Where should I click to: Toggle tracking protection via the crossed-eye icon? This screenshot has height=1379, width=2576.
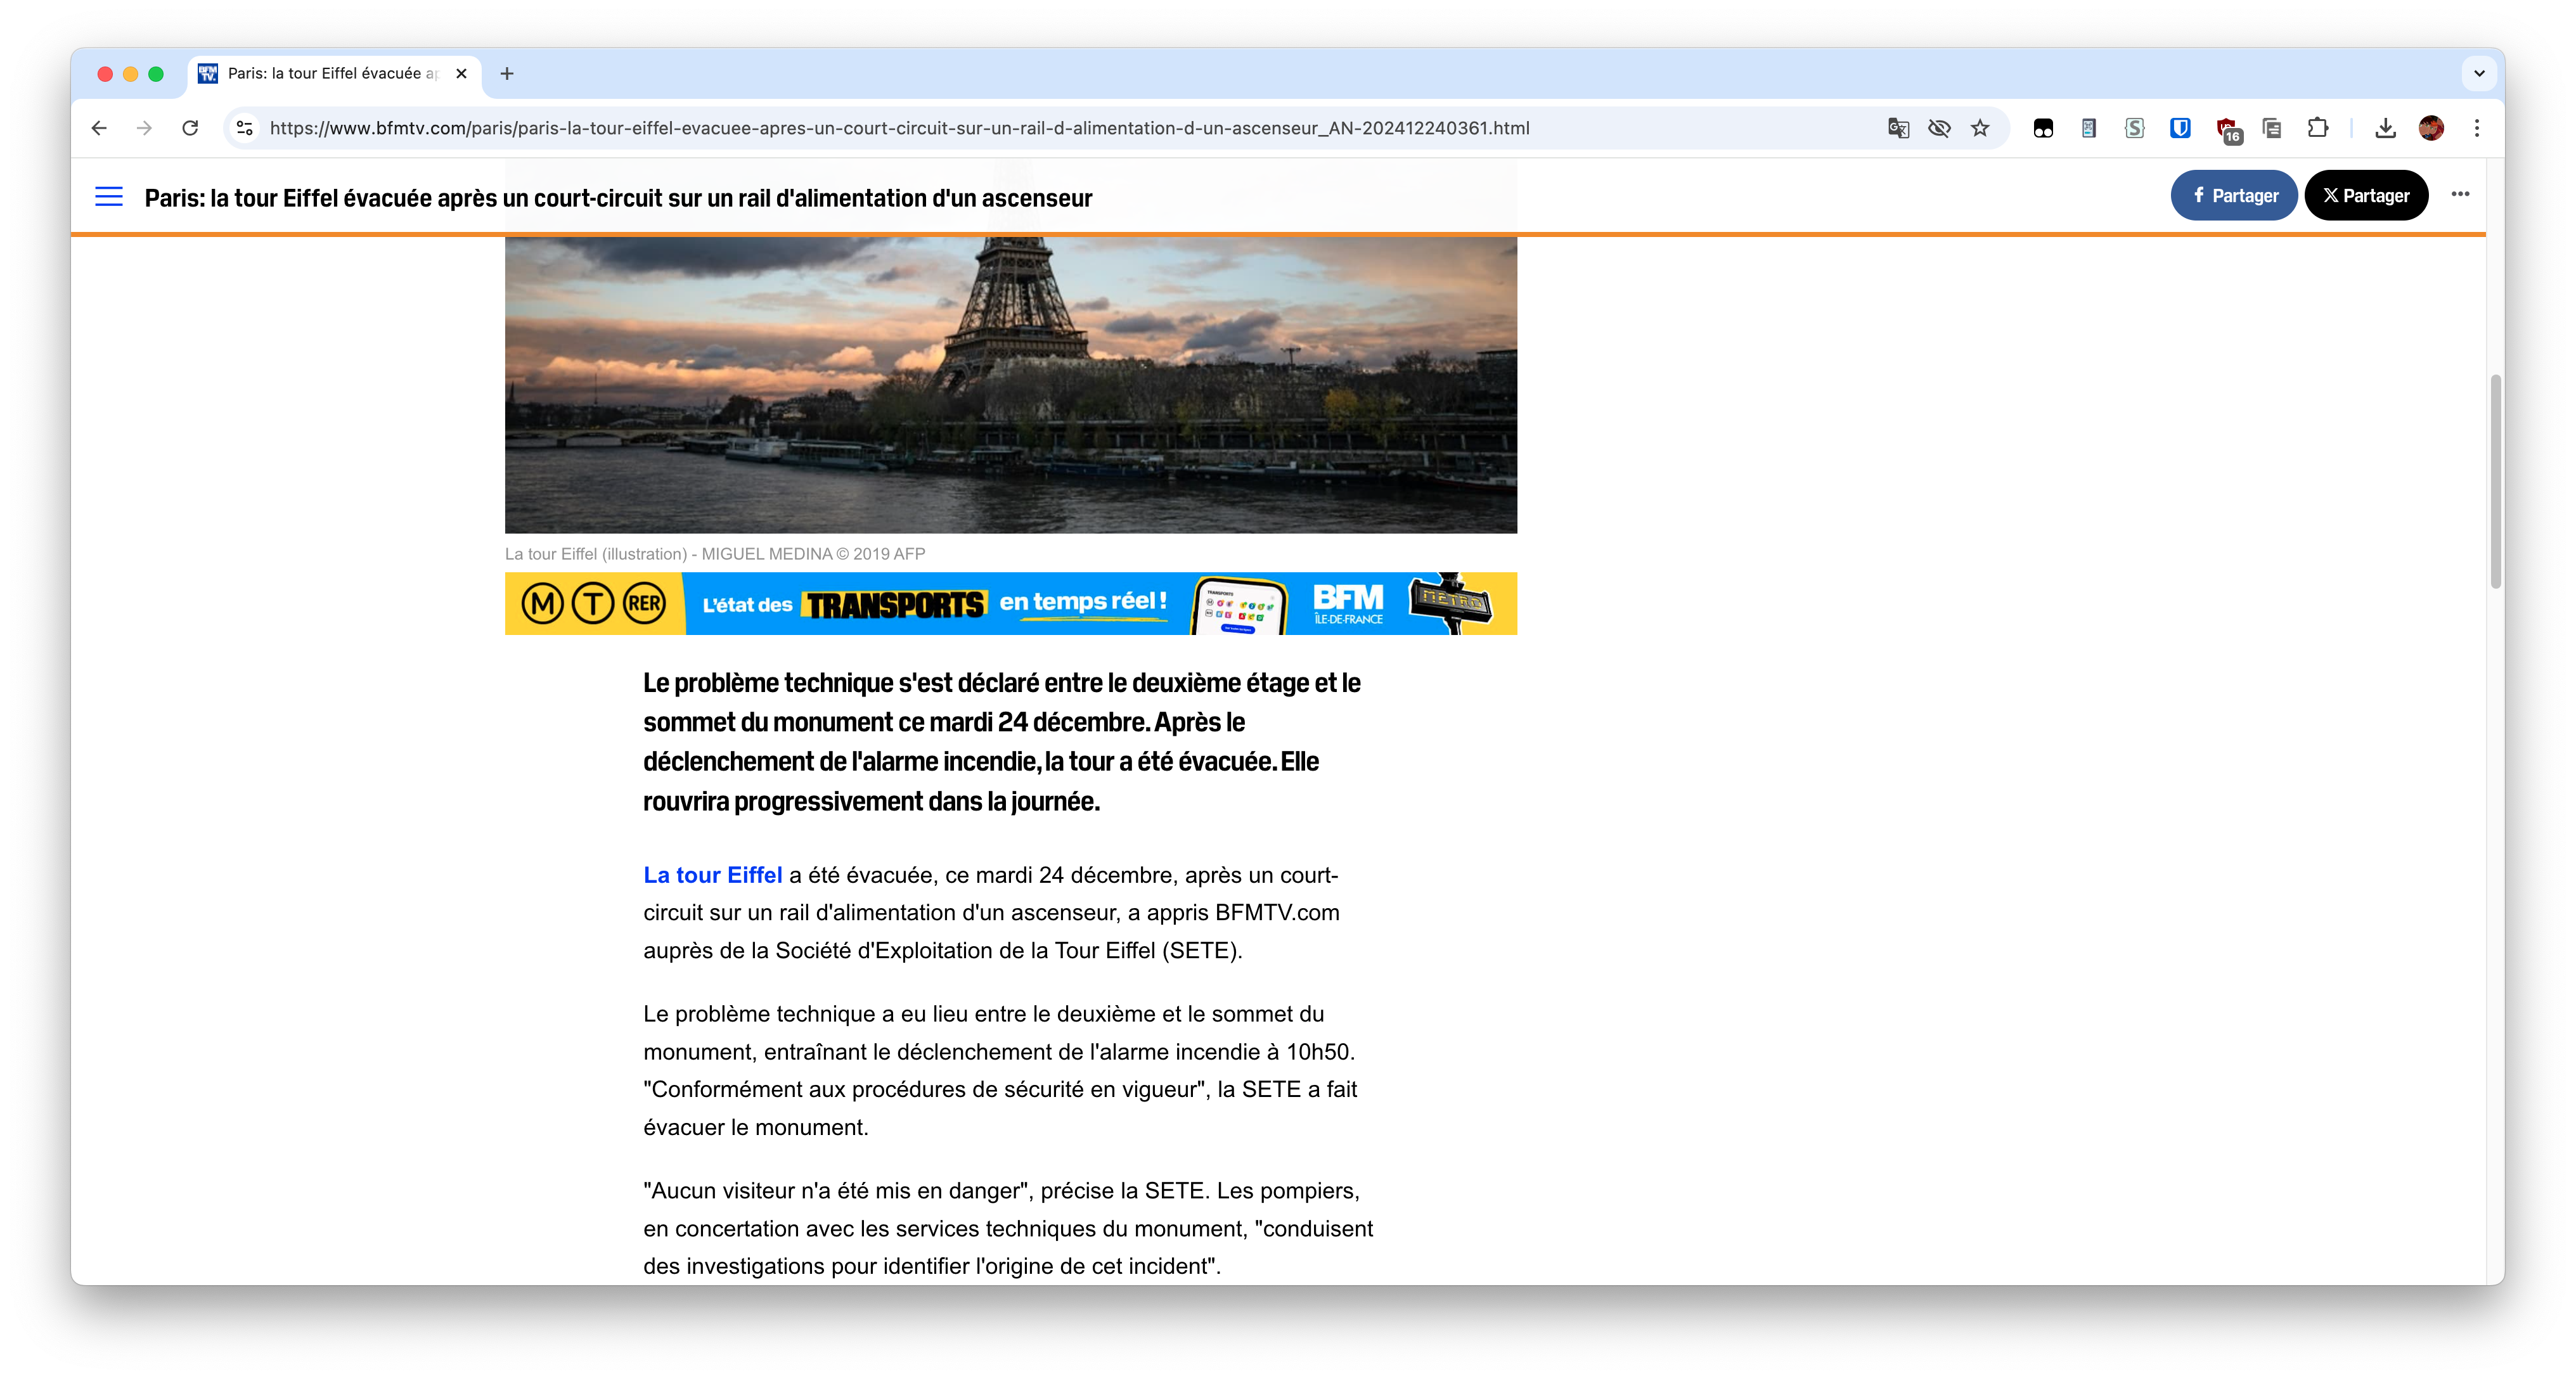point(1939,128)
